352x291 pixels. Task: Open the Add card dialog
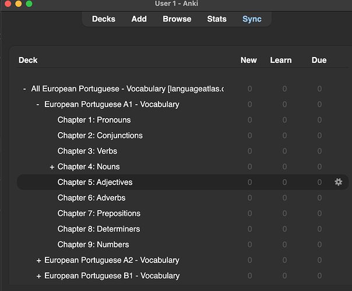139,19
